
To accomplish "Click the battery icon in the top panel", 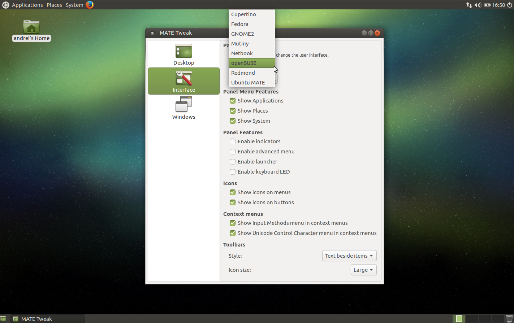I will (487, 5).
